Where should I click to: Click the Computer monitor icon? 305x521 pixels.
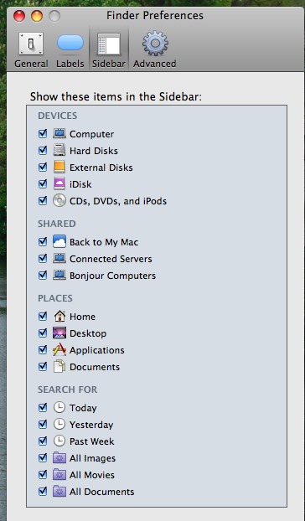pyautogui.click(x=59, y=133)
